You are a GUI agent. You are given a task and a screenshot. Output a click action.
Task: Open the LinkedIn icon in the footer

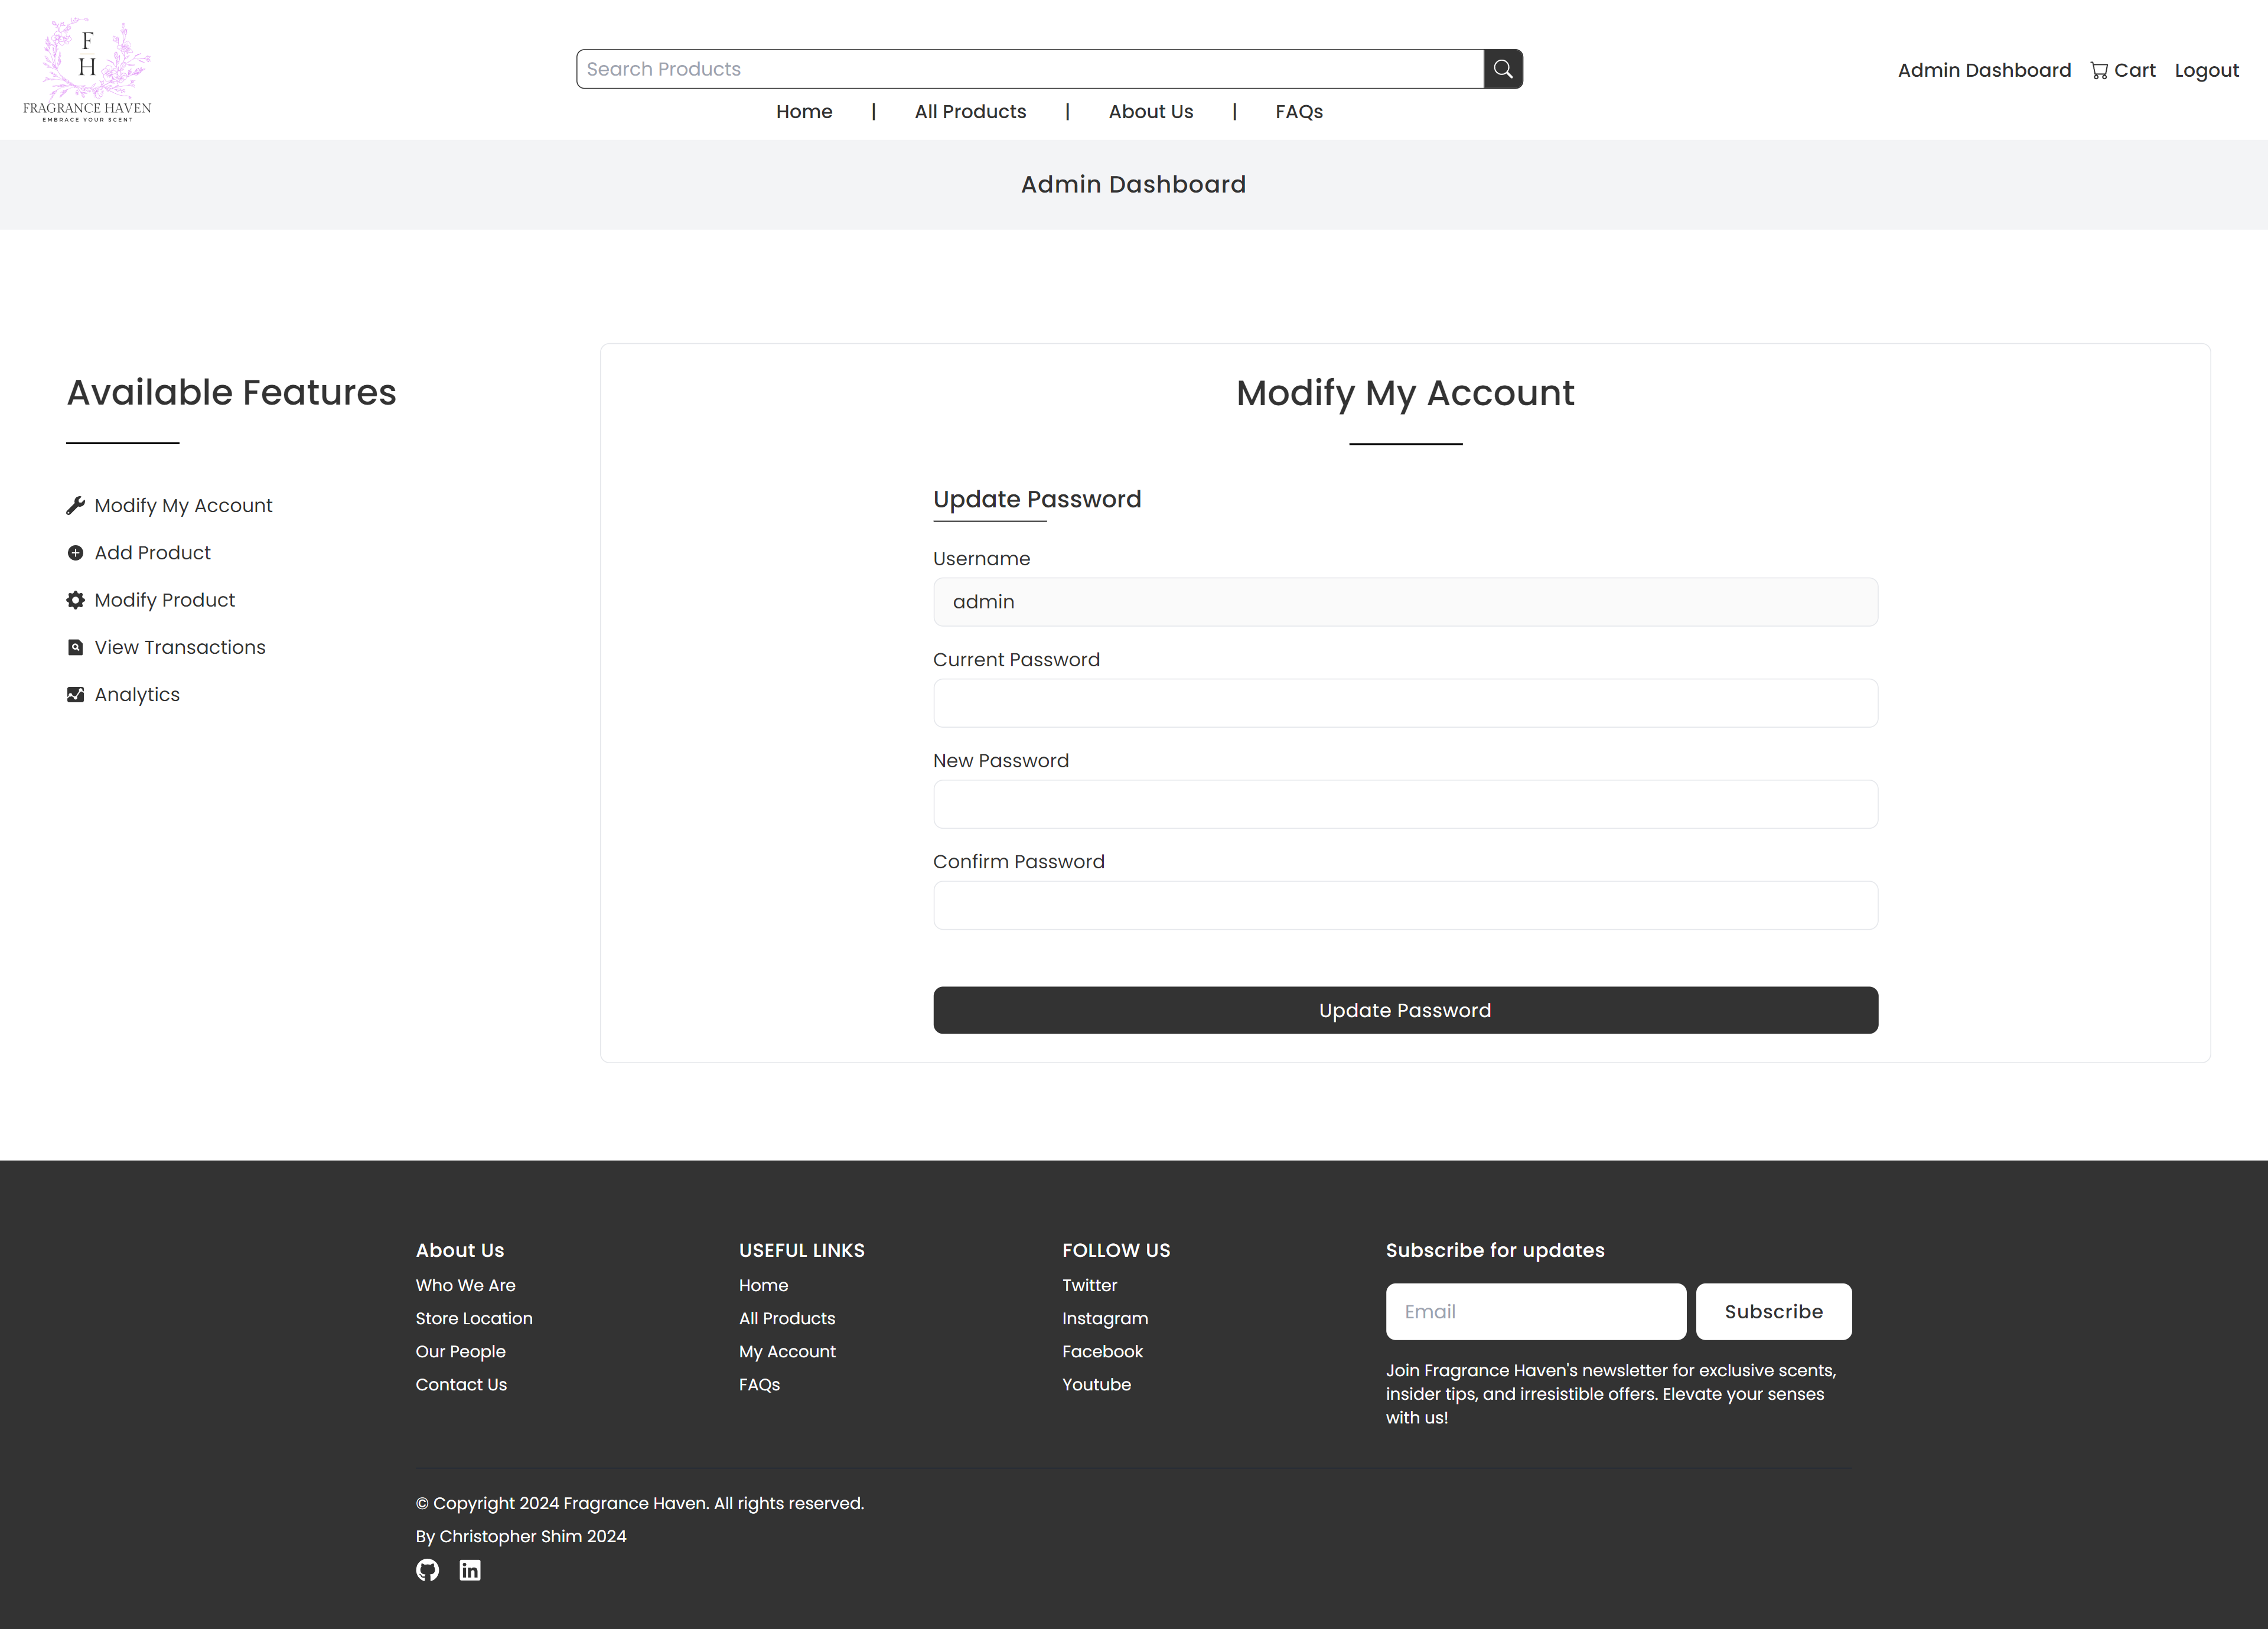[470, 1570]
